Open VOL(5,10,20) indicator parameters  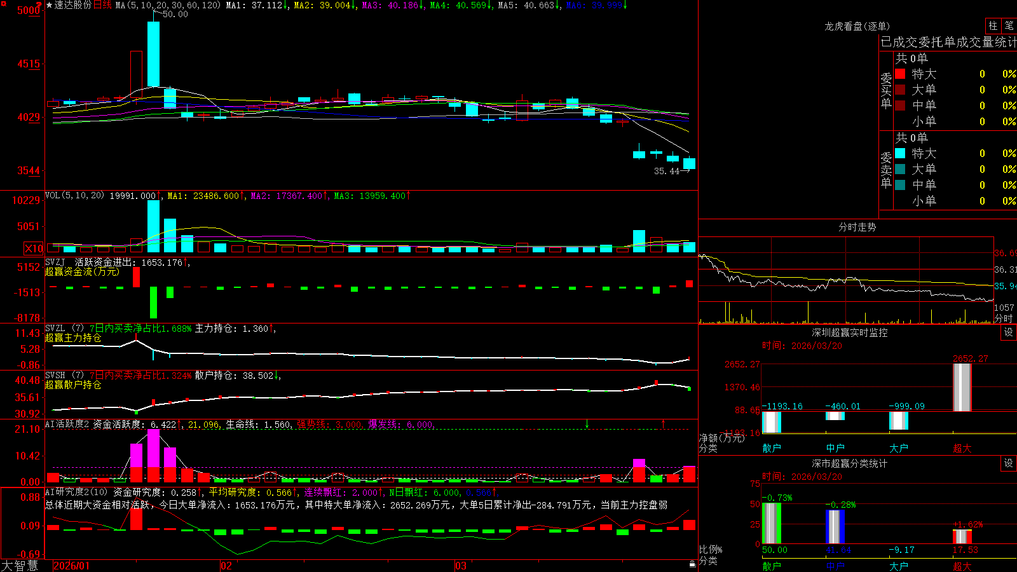pos(74,195)
